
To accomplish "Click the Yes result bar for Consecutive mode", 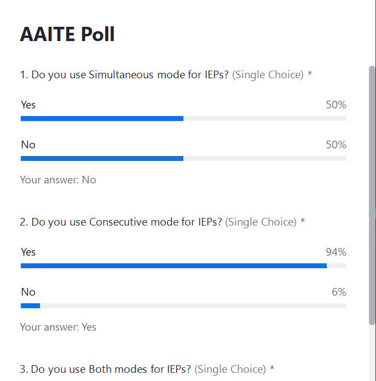I will tap(173, 265).
